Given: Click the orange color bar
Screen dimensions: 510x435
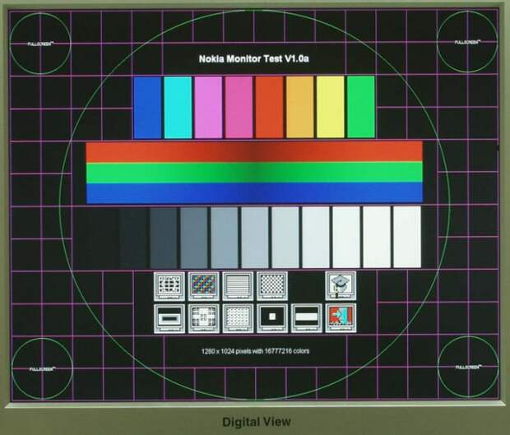Looking at the screenshot, I should point(300,108).
